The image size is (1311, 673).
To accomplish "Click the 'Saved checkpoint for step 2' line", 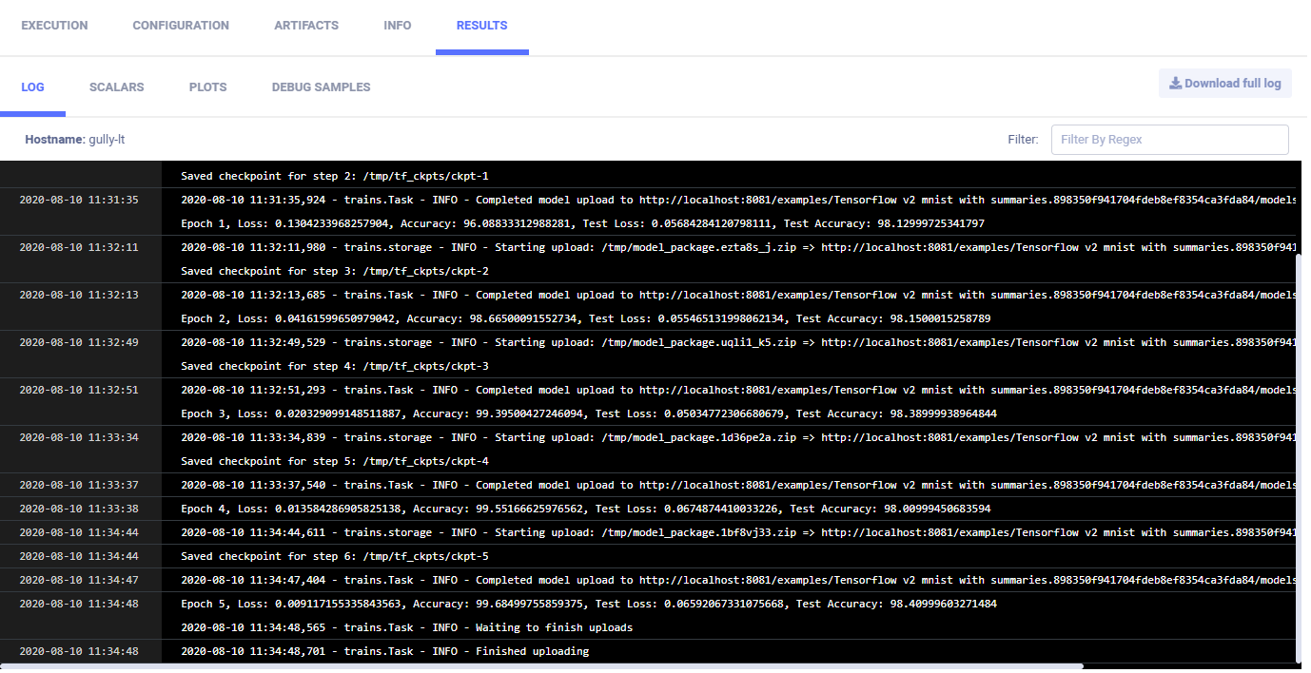I will (335, 176).
